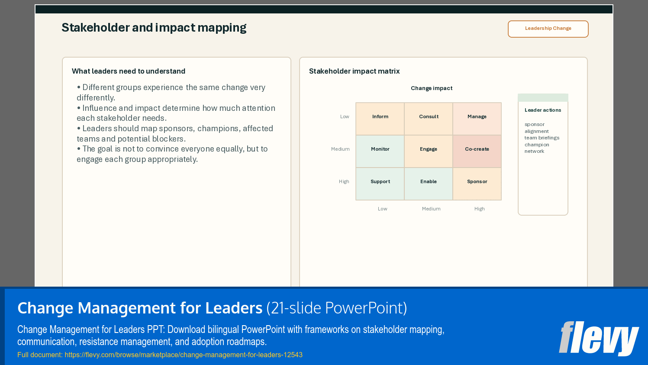The image size is (648, 365).
Task: Choose the Sponsor matrix cell
Action: (x=477, y=184)
